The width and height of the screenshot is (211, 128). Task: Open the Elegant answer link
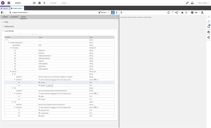pyautogui.click(x=43, y=85)
